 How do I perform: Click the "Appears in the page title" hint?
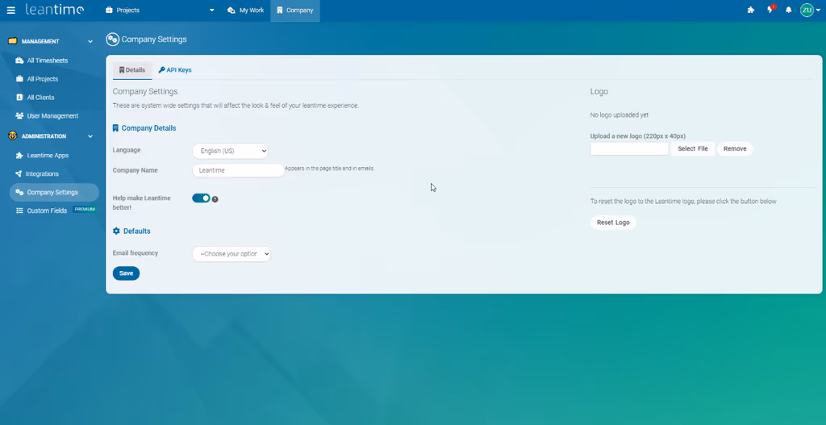coord(329,169)
